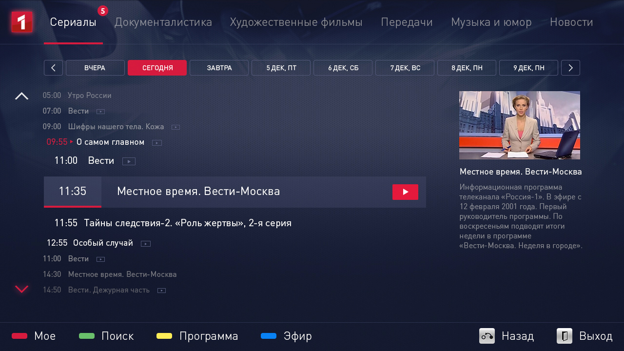
Task: Open the Новости tab
Action: click(571, 22)
